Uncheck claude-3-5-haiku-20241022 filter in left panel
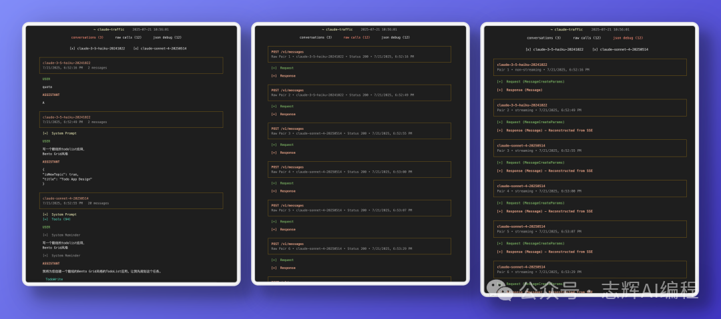This screenshot has height=319, width=721. coord(97,48)
